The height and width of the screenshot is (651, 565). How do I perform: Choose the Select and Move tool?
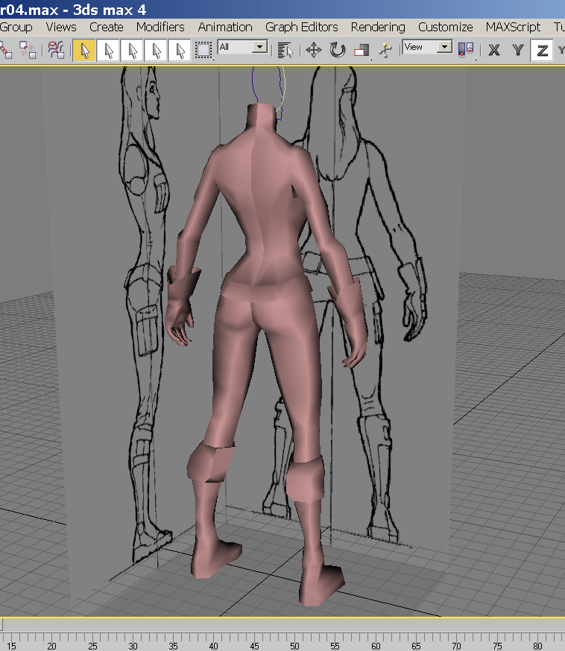pos(313,50)
